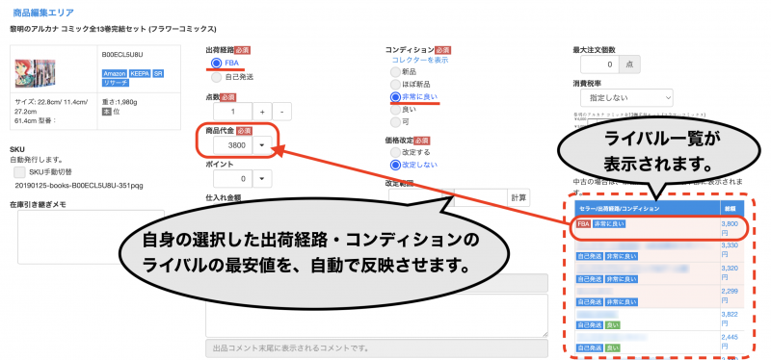Choose 改定する price revision option

395,152
